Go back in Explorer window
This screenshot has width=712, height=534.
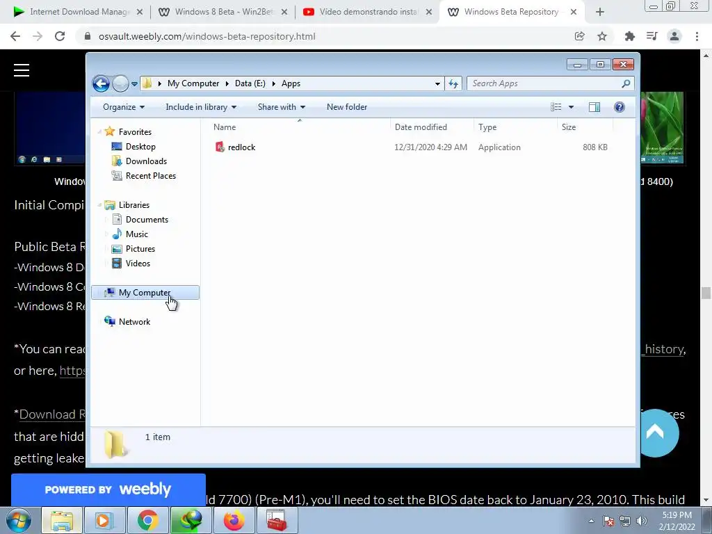point(101,83)
